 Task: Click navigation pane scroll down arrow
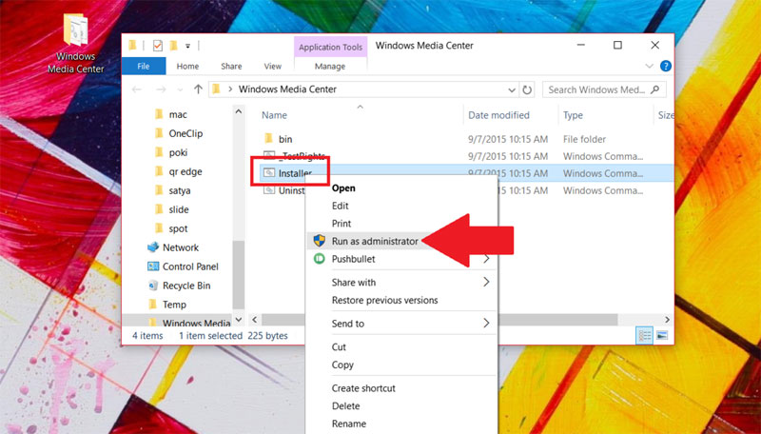[x=239, y=320]
